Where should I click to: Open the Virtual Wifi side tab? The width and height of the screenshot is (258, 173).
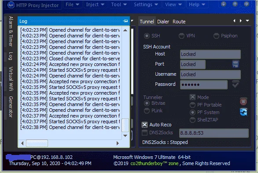[11, 79]
